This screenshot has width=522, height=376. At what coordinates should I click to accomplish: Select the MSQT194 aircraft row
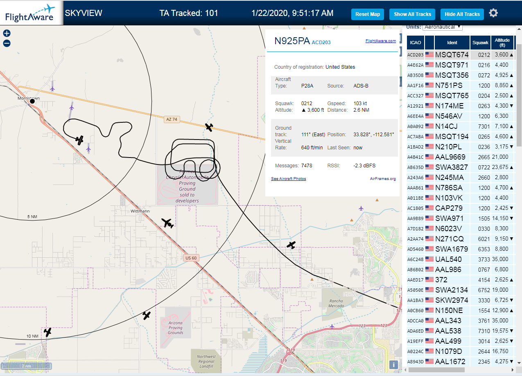[x=461, y=136]
